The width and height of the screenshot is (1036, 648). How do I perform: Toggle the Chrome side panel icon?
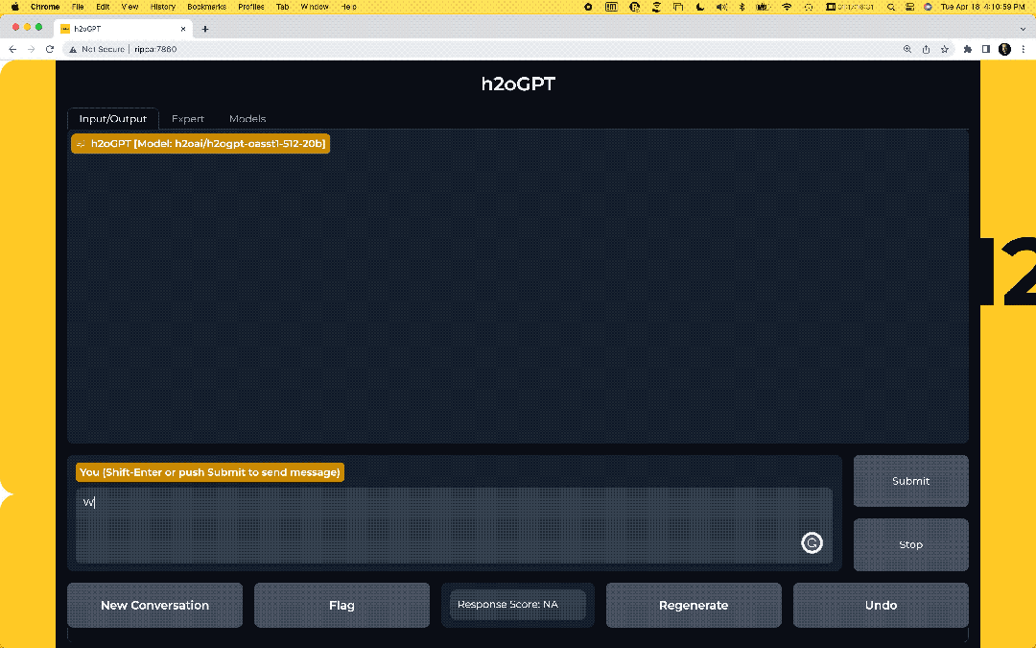986,49
